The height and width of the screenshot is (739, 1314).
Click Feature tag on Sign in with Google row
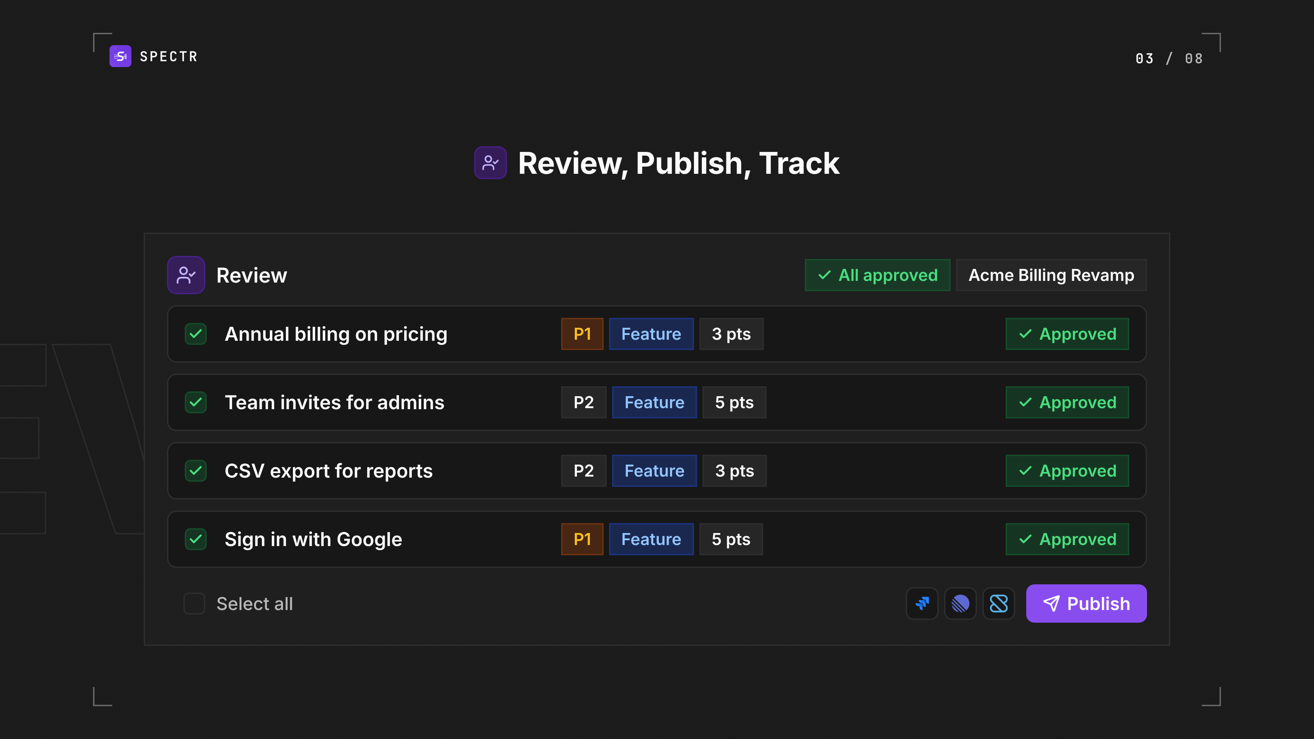[652, 539]
